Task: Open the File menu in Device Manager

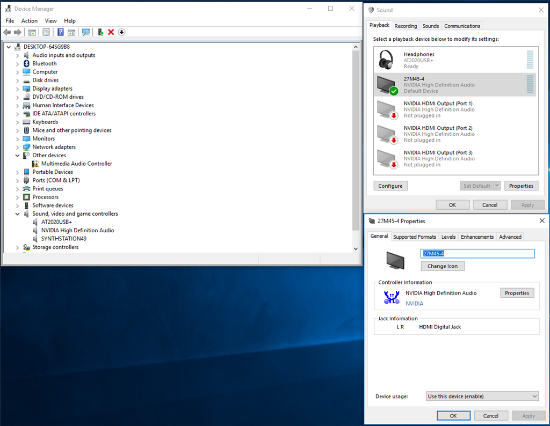Action: [10, 21]
